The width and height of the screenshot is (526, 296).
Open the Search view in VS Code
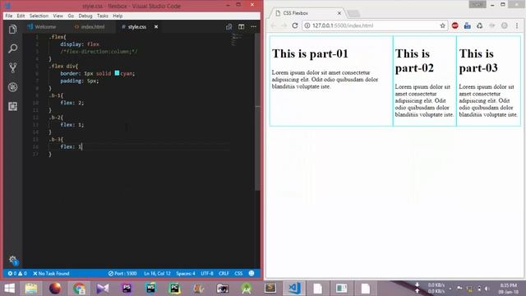pos(13,49)
